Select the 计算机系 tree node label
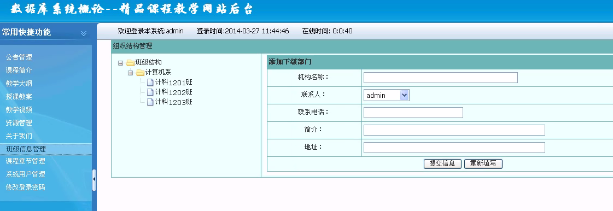The width and height of the screenshot is (613, 211). 158,72
